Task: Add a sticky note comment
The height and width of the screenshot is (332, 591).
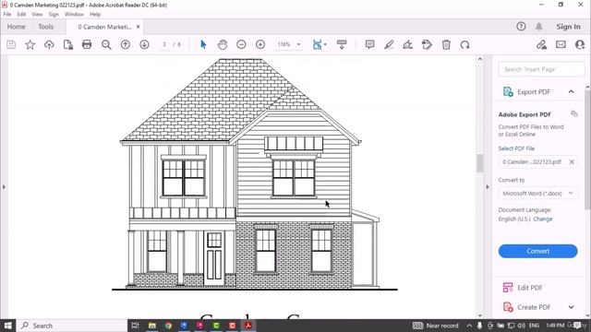Action: point(369,44)
